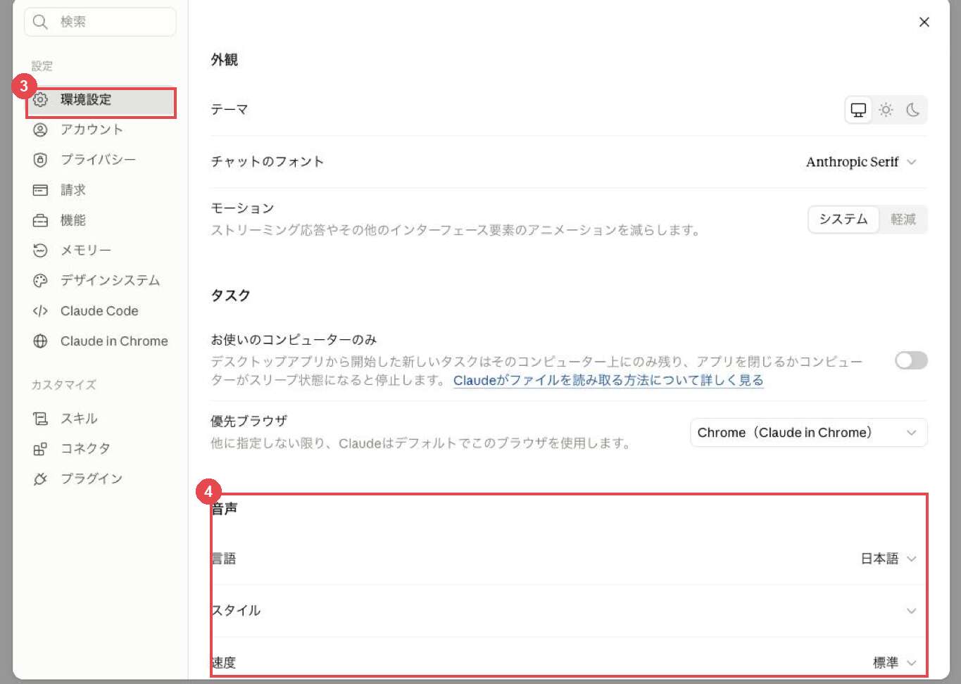Click the code brackets icon beside Claude Code
The height and width of the screenshot is (684, 961).
[x=40, y=311]
